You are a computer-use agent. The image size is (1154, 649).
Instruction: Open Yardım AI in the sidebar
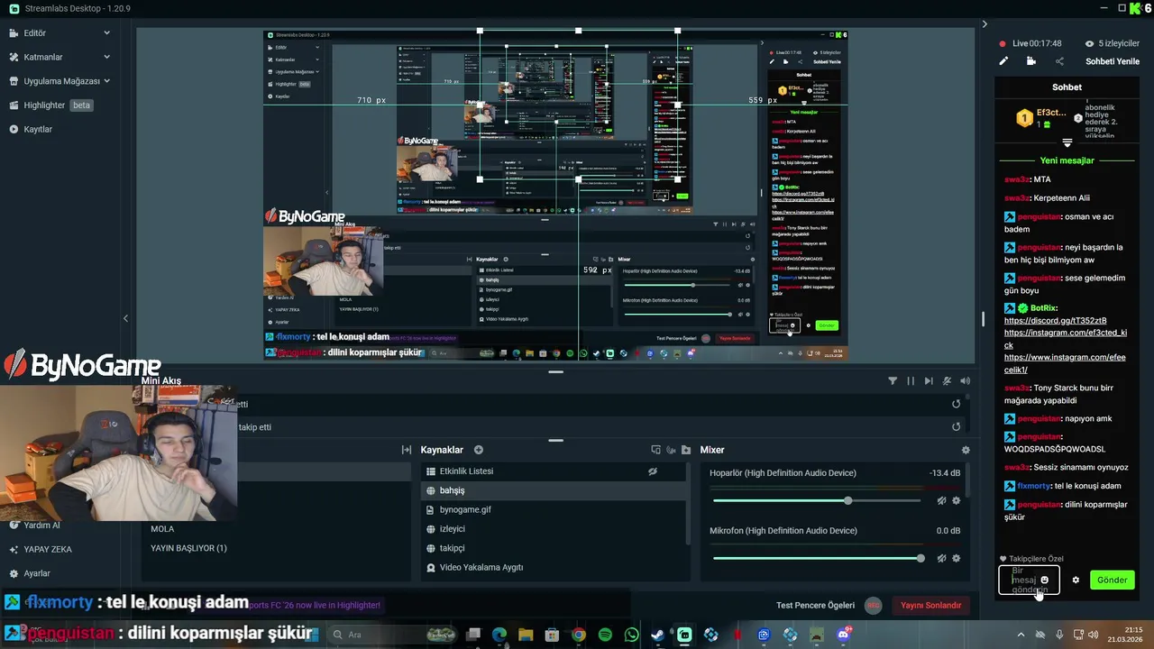(36, 526)
